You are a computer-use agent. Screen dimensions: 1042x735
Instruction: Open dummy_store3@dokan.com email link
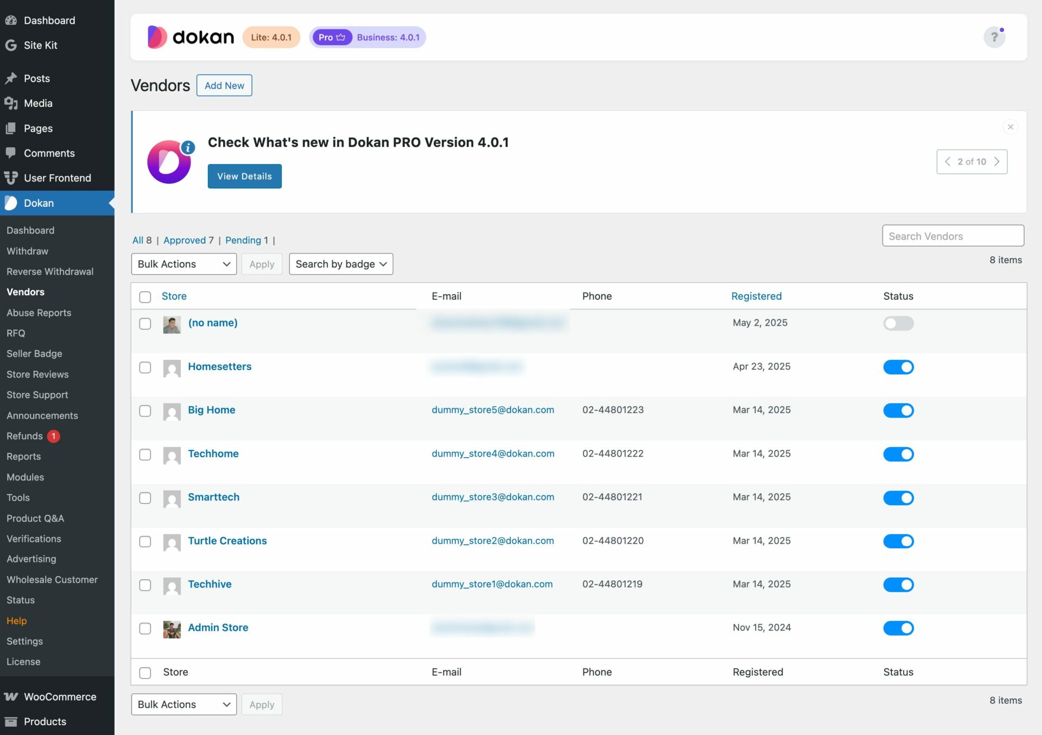point(493,497)
